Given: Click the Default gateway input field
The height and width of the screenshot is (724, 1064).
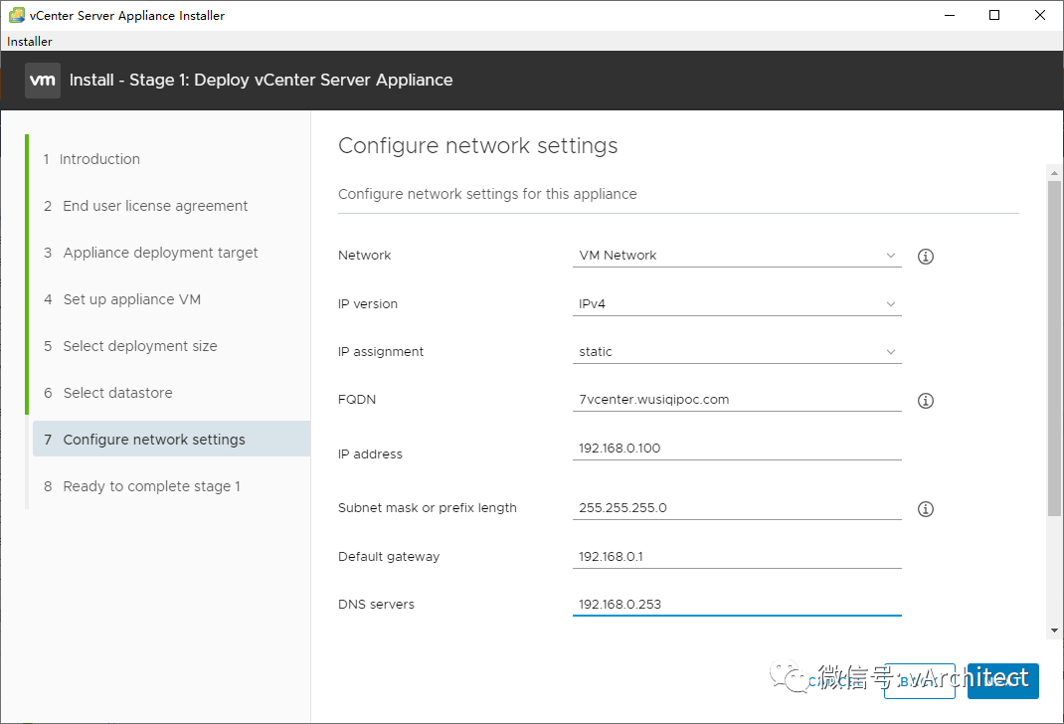Looking at the screenshot, I should click(737, 557).
